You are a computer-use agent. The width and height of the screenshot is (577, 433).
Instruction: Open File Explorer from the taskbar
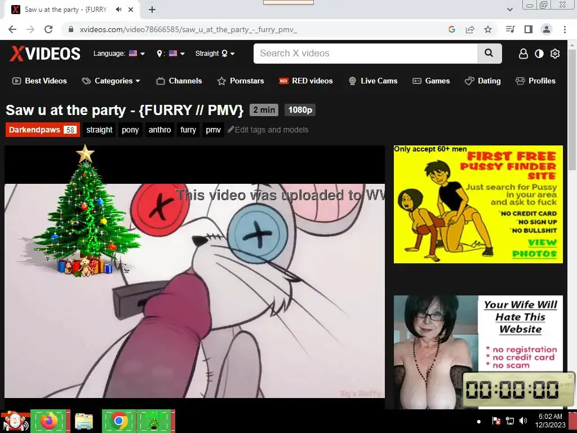(x=84, y=421)
